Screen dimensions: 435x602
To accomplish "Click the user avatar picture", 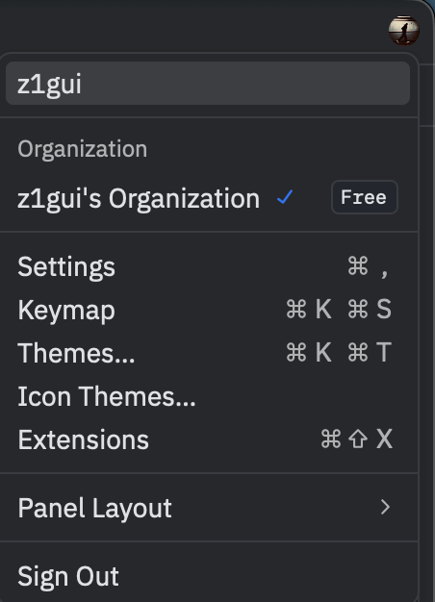I will [x=404, y=31].
